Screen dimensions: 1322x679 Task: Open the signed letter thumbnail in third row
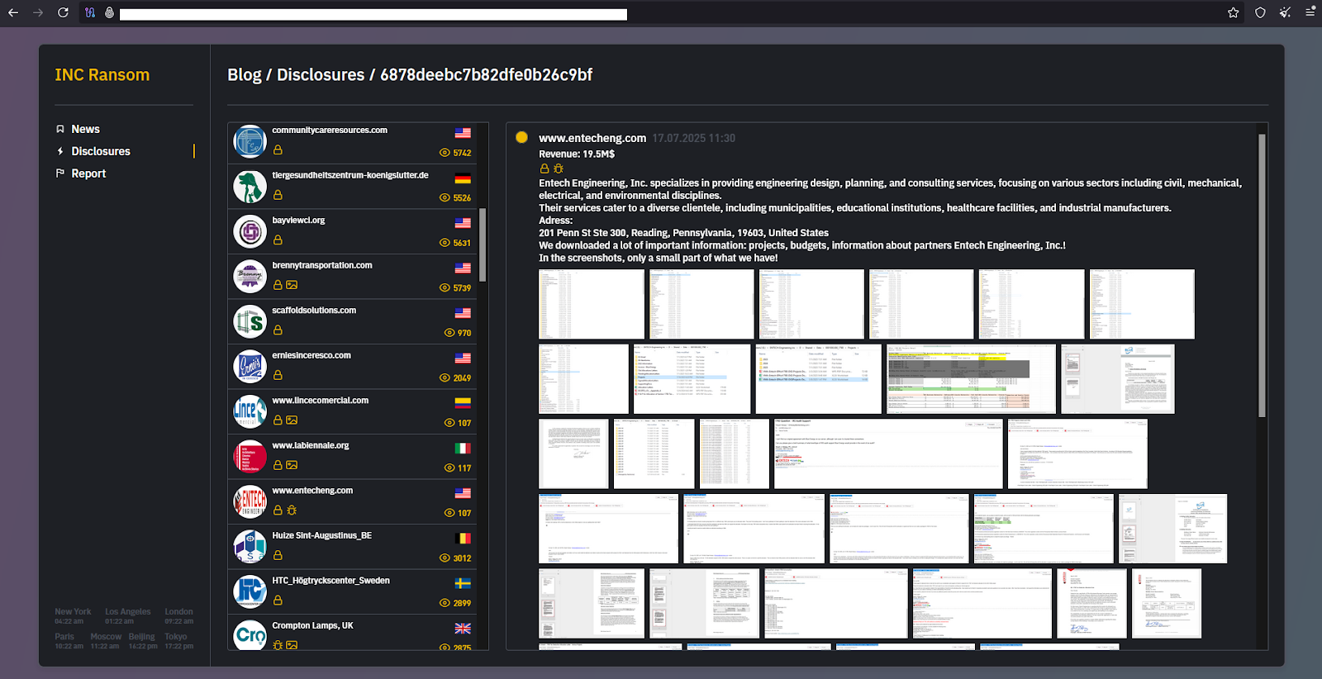573,453
